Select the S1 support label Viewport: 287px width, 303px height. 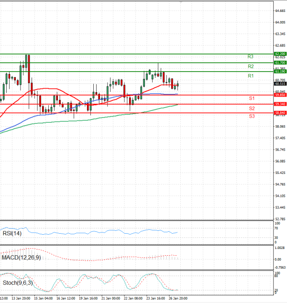[251, 98]
